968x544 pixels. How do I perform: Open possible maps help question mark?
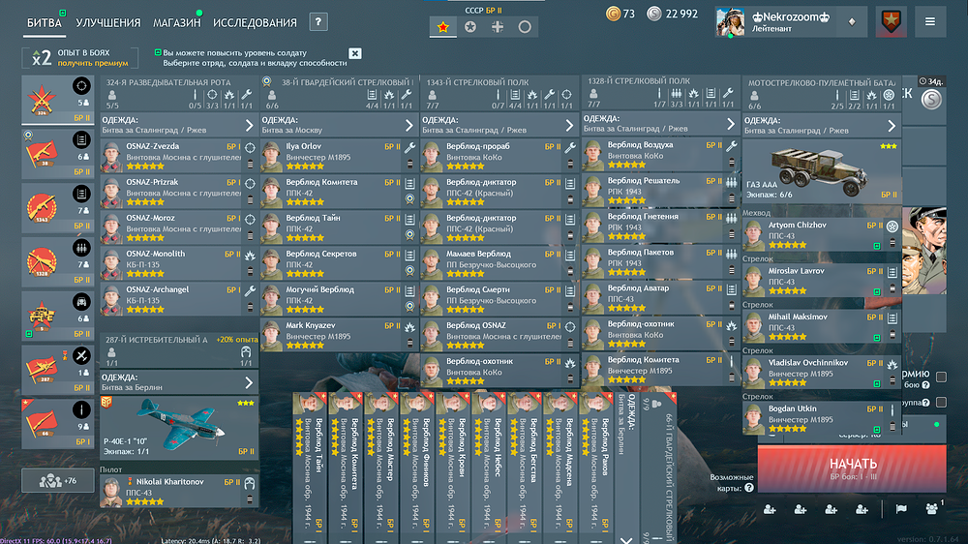(749, 487)
